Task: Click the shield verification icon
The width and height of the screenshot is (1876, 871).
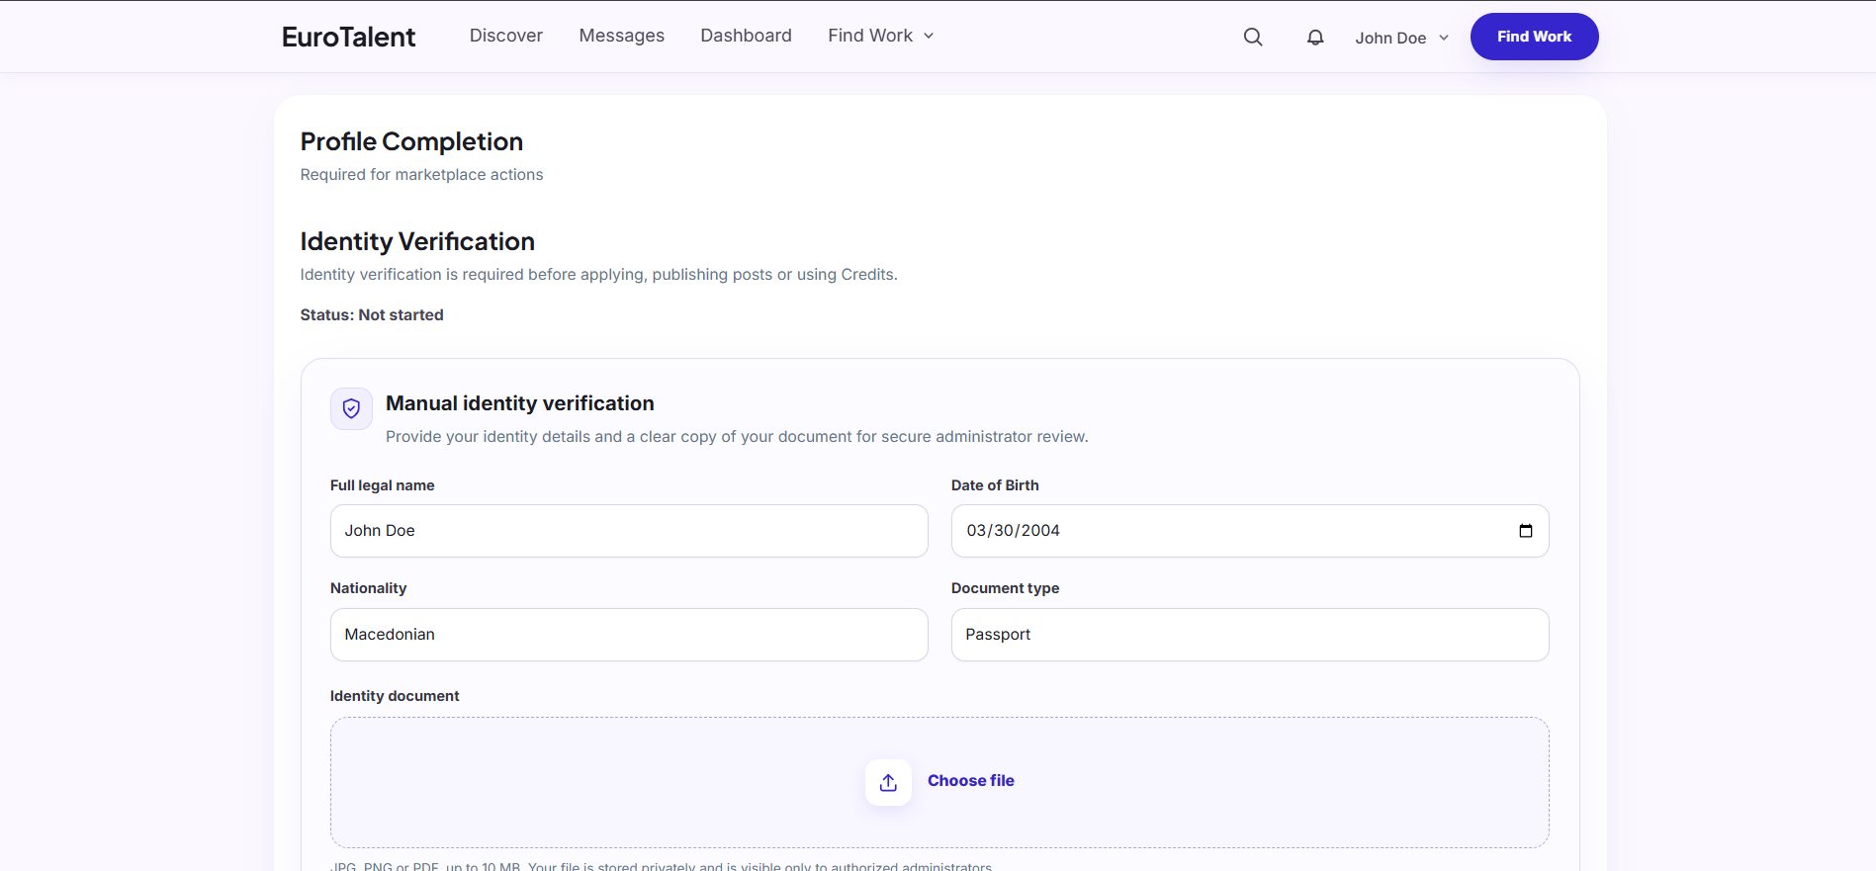Action: pyautogui.click(x=351, y=408)
